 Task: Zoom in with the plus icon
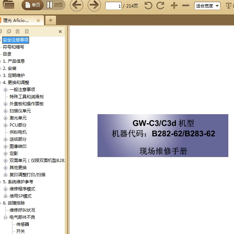(x=174, y=6)
